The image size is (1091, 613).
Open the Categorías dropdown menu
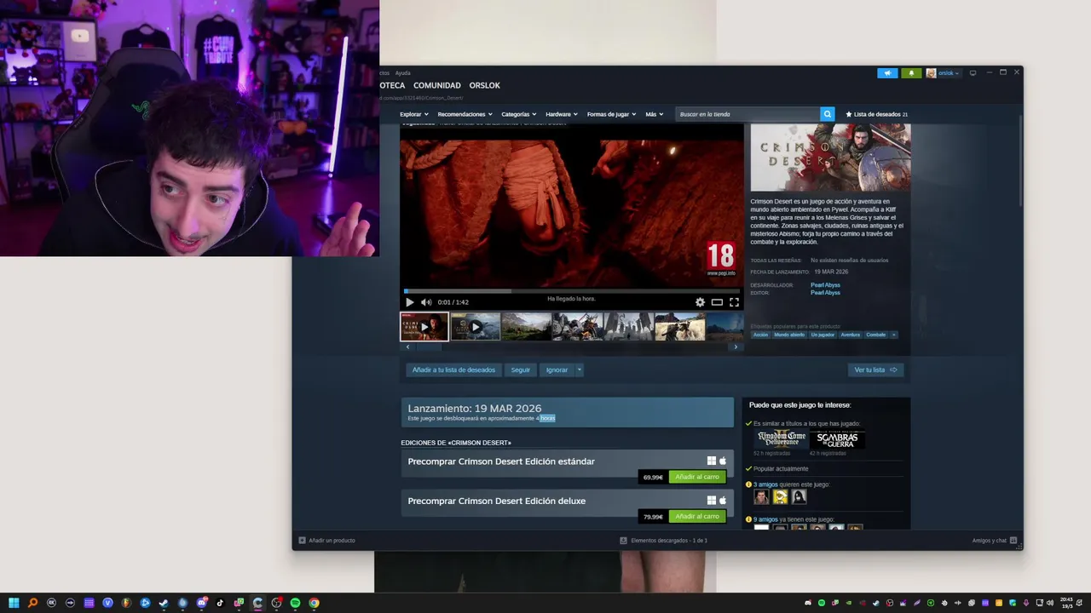coord(518,114)
